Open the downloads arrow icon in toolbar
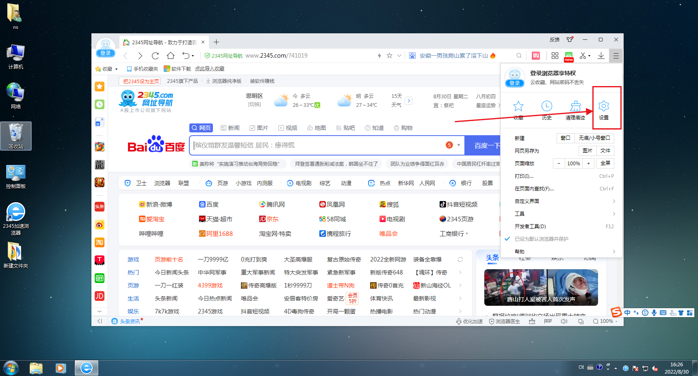698x376 pixels. [601, 56]
